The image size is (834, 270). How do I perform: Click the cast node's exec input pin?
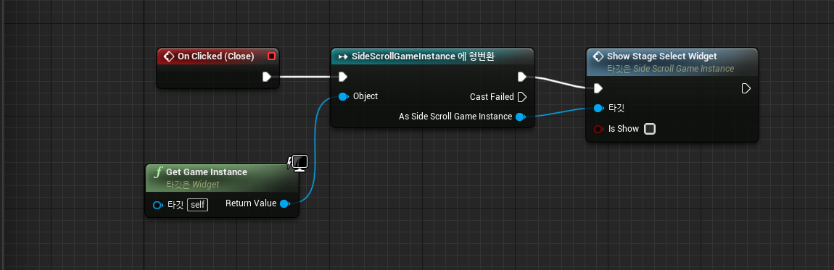[343, 77]
